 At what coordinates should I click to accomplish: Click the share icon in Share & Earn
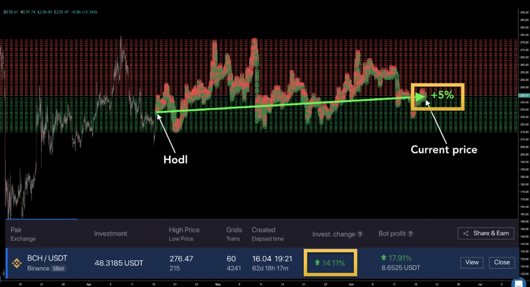466,233
